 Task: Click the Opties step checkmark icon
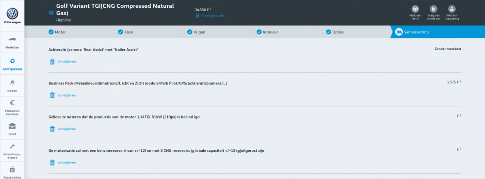coord(329,32)
